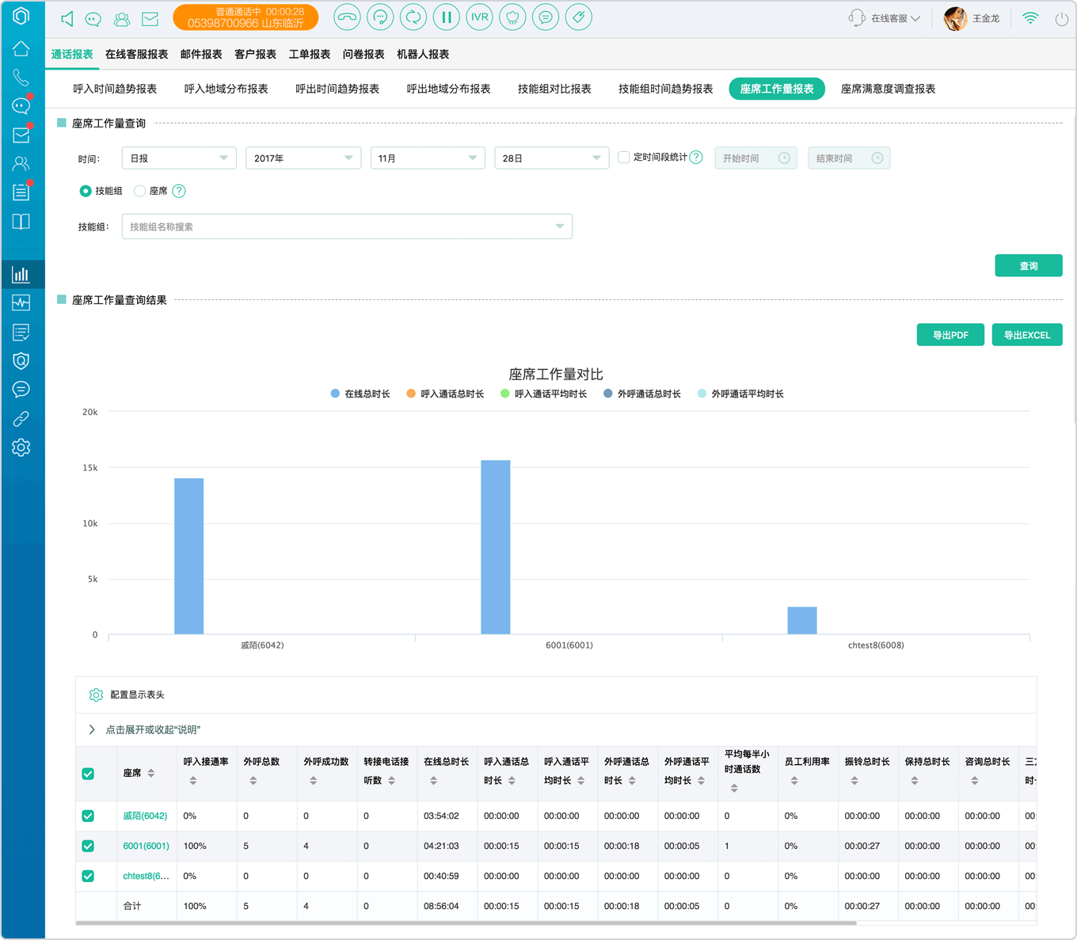This screenshot has width=1077, height=940.
Task: Open the statistics bar chart sidebar icon
Action: point(21,275)
